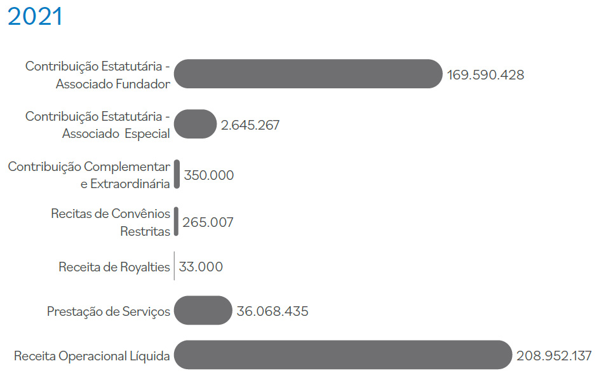The image size is (599, 380).
Task: Click the Associado Fundador contribution bar
Action: point(308,74)
